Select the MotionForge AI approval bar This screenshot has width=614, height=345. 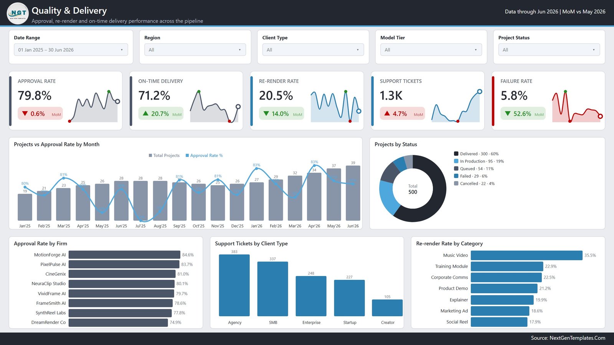tap(124, 255)
